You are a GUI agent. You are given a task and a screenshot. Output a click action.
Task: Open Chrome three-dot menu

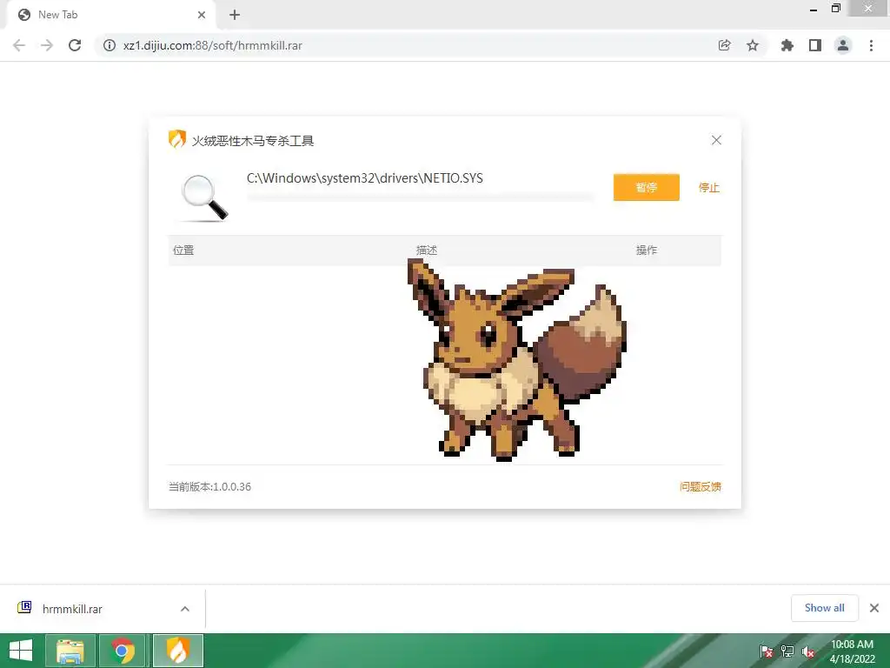coord(871,45)
